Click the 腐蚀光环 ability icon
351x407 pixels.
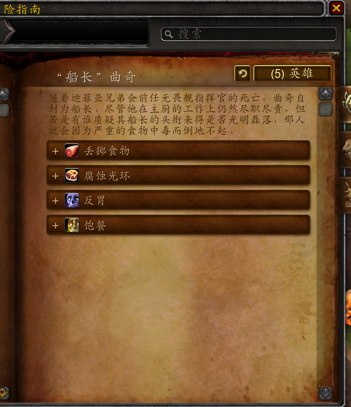[72, 176]
